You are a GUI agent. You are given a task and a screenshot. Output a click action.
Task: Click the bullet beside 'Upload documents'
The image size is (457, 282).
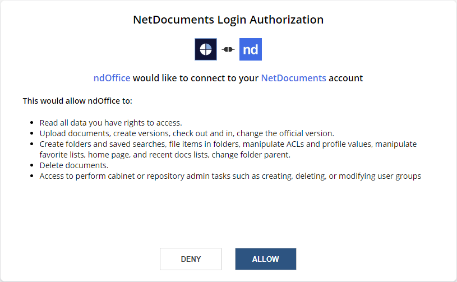(32, 133)
